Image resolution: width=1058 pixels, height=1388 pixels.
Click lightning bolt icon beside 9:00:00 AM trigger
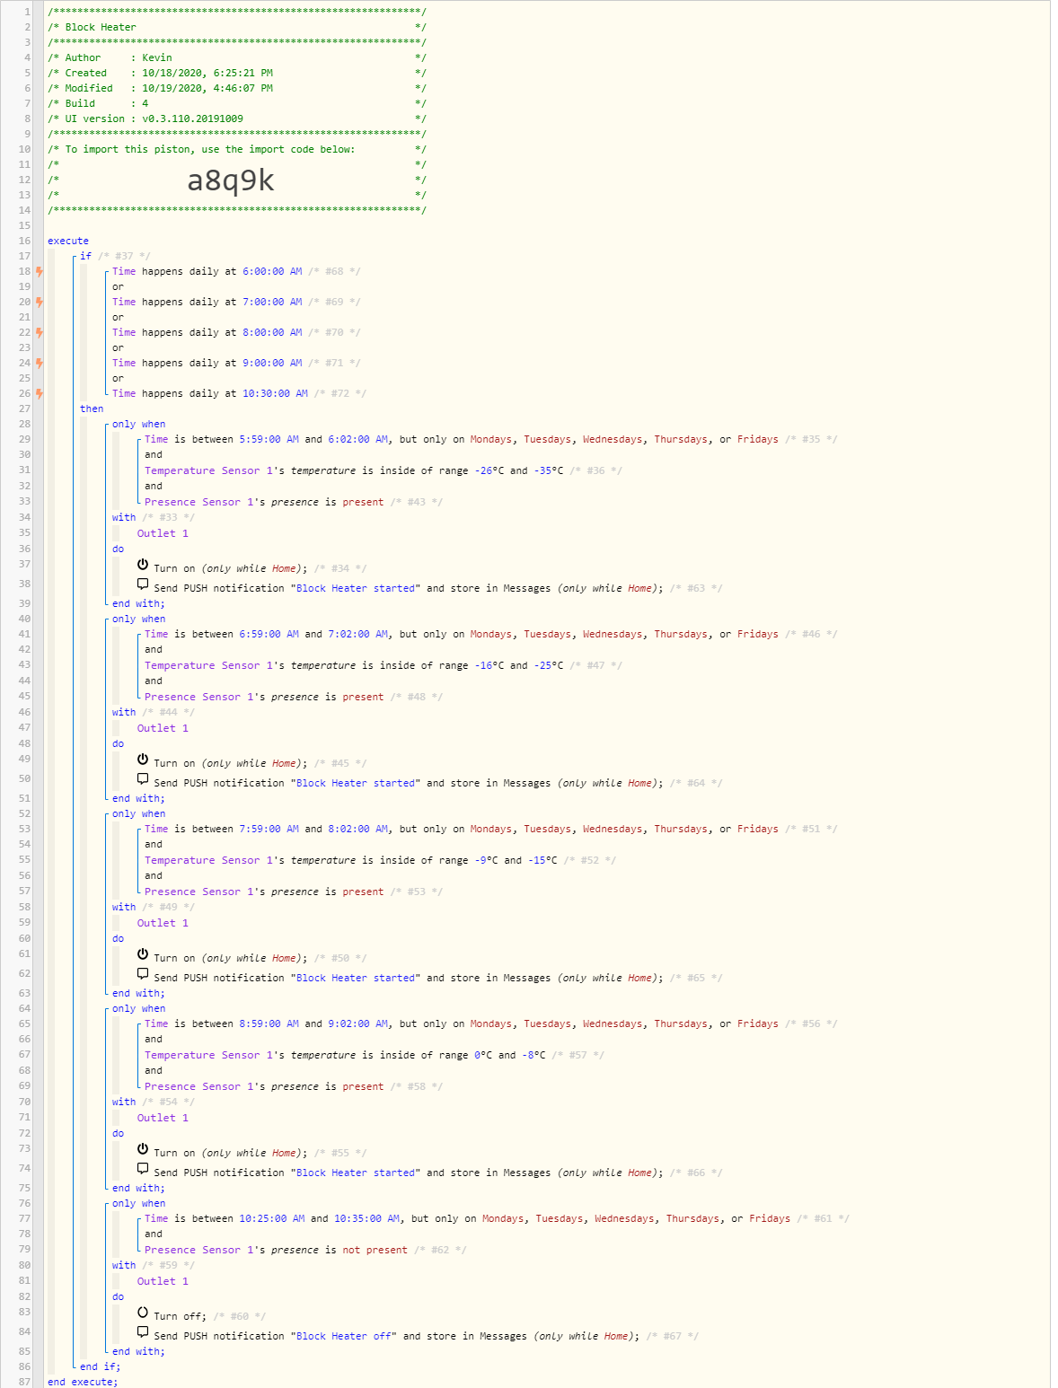pos(40,363)
